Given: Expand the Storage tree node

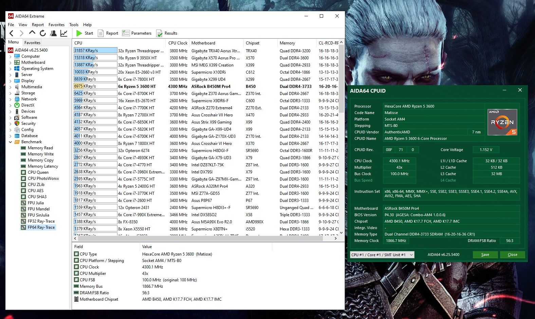Looking at the screenshot, I should click(10, 93).
